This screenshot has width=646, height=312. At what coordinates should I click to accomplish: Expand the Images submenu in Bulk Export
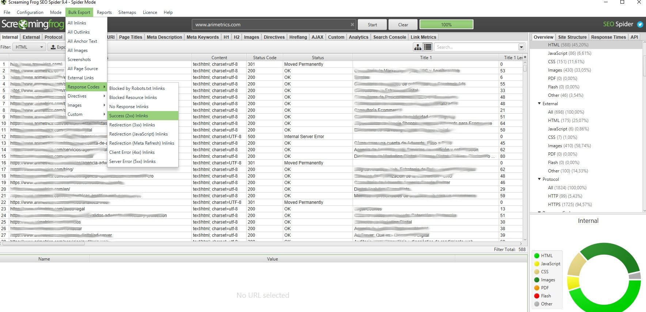[x=86, y=105]
